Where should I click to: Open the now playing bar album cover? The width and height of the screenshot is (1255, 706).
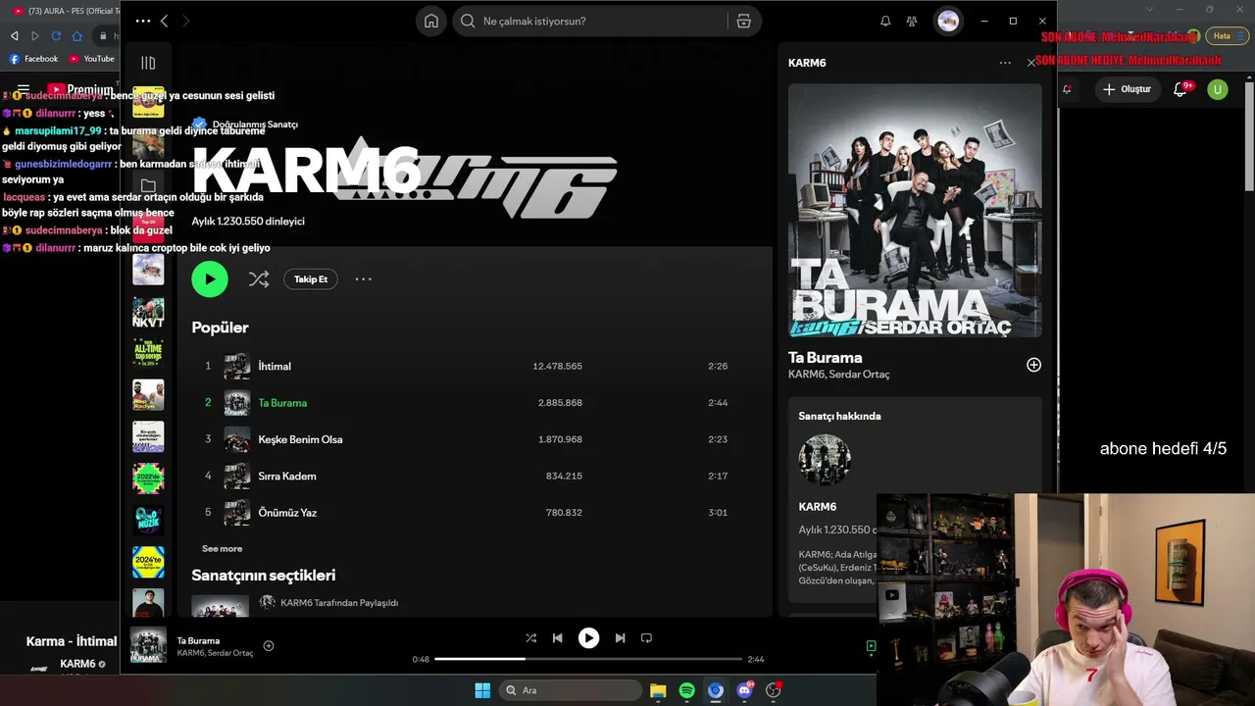click(x=148, y=645)
